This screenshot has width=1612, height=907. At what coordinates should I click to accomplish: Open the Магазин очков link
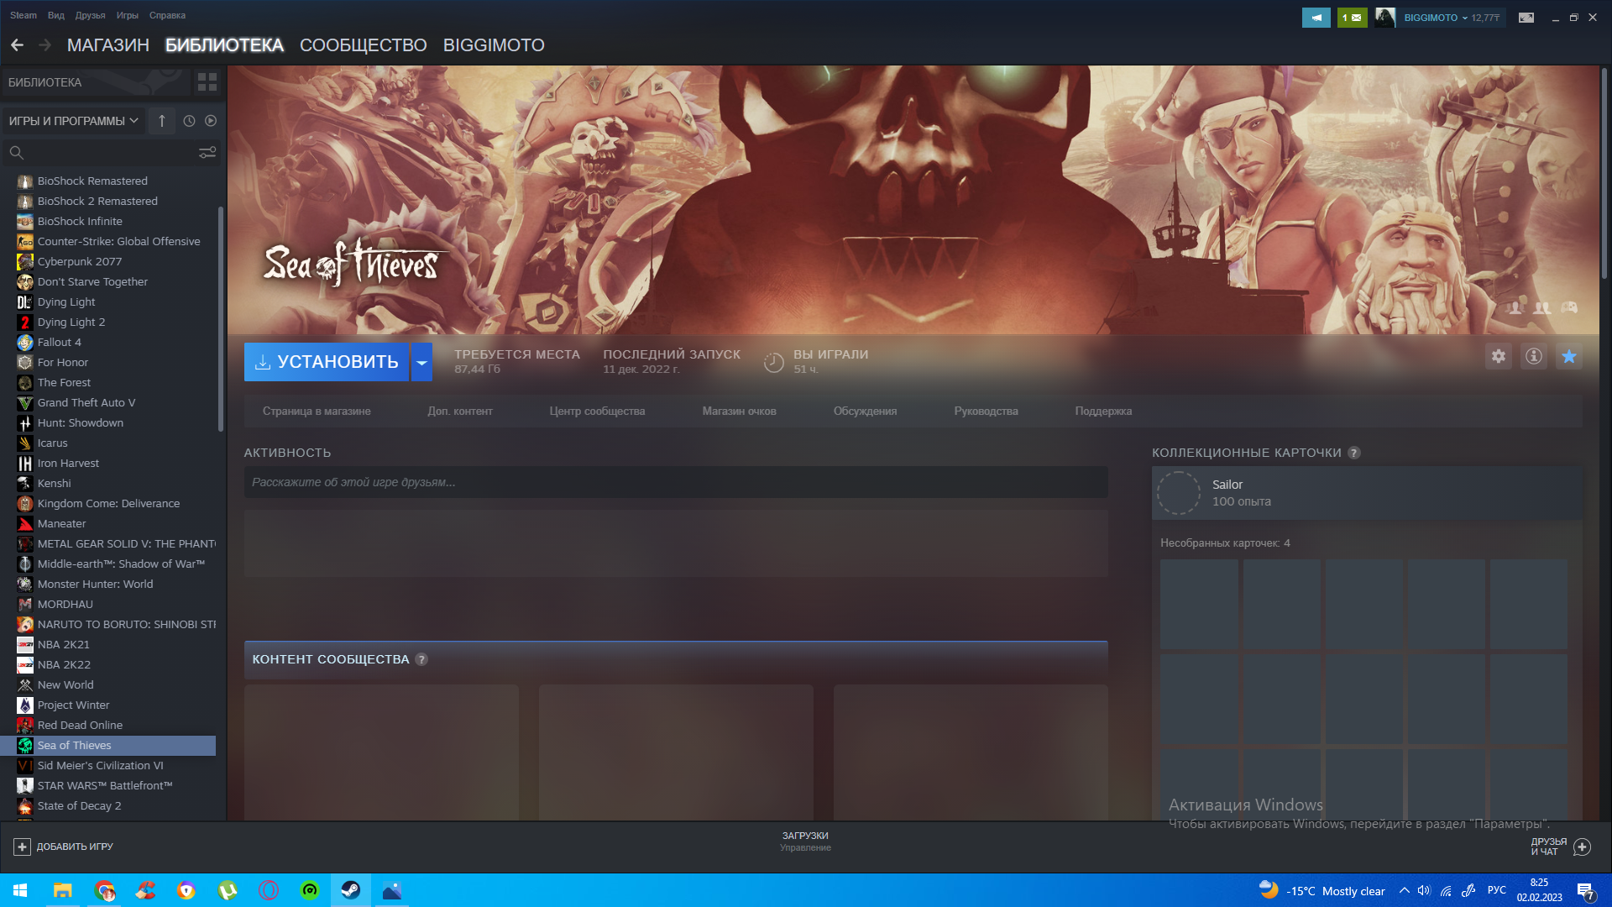pos(740,412)
